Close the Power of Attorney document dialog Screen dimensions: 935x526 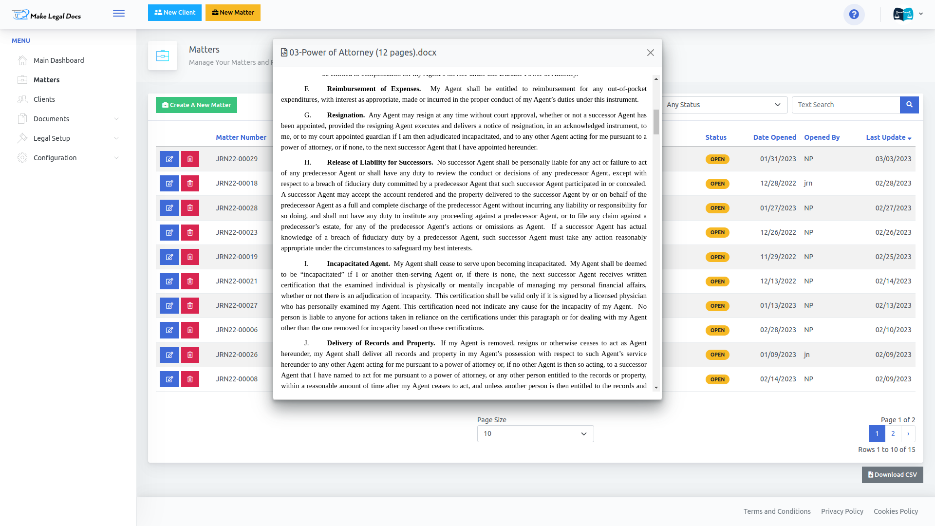tap(650, 53)
